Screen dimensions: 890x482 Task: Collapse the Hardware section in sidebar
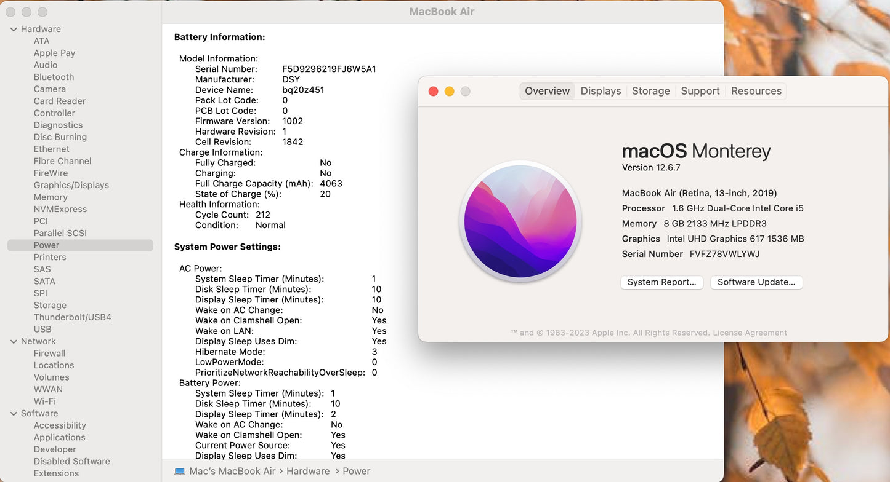14,29
